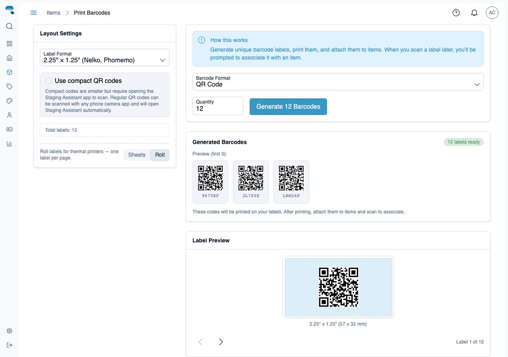This screenshot has height=357, width=508.
Task: Open the AC user avatar menu
Action: (492, 13)
